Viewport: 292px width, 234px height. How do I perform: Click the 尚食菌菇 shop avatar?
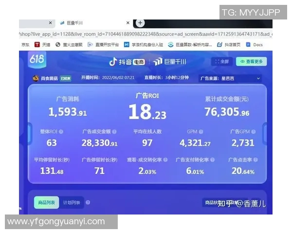36,78
